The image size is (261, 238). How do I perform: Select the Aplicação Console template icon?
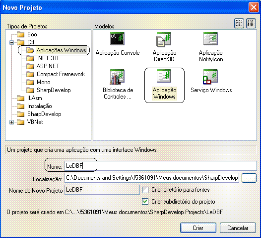click(x=117, y=38)
